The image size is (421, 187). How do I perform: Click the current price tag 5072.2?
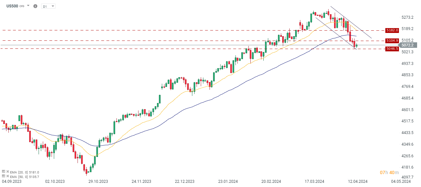tap(407, 45)
